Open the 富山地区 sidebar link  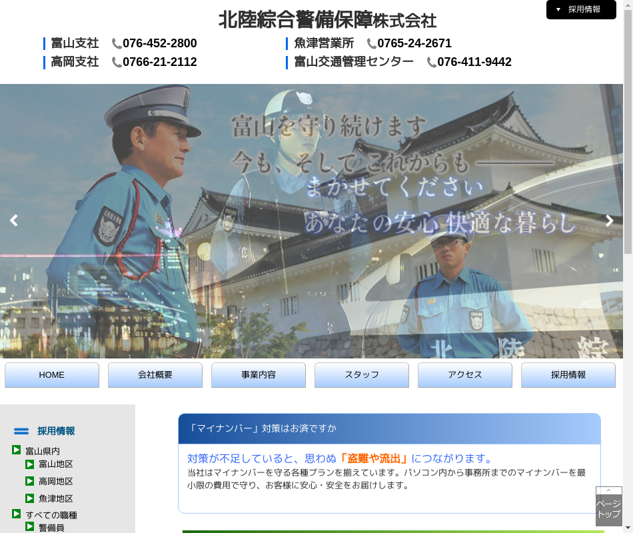click(56, 464)
